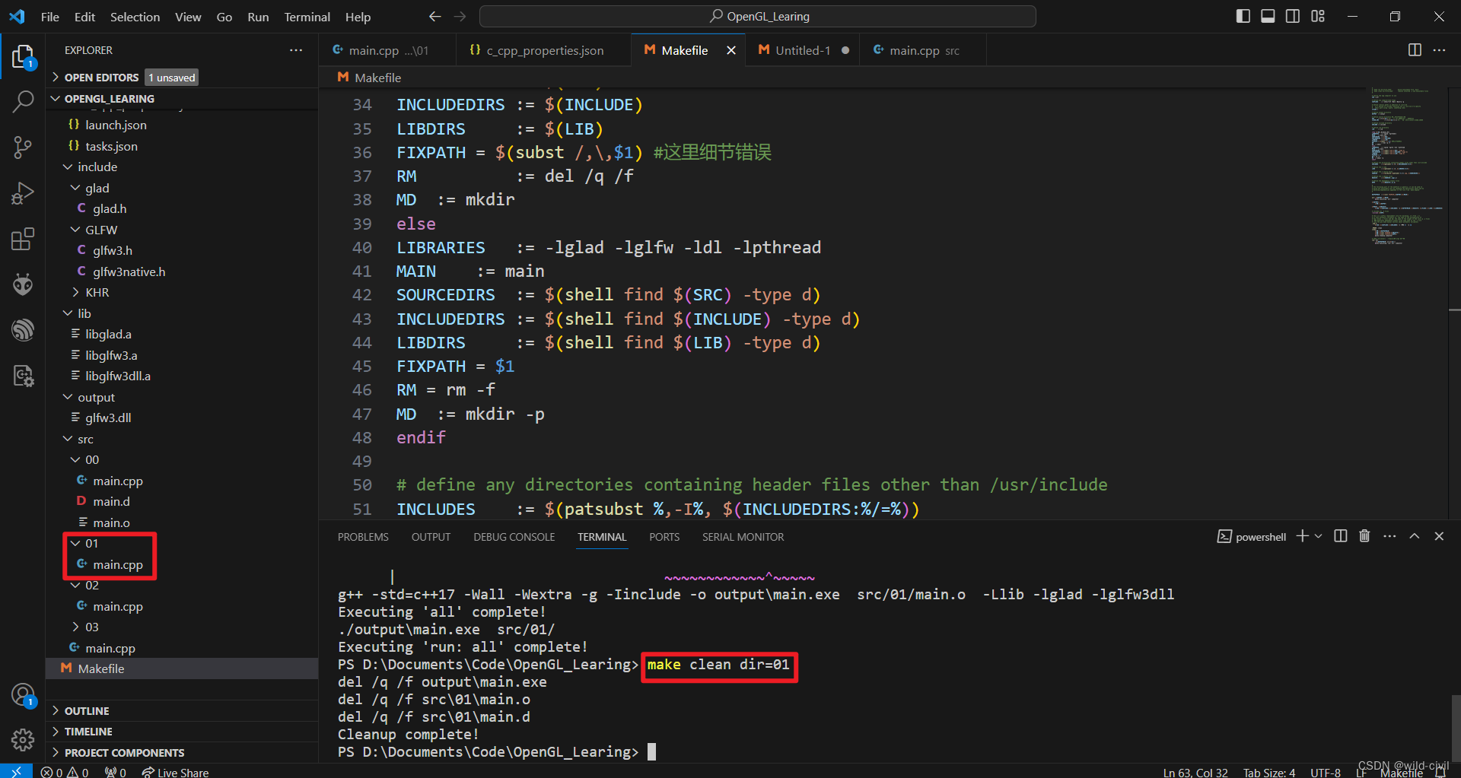Go forward in navigation history
The image size is (1461, 778).
click(x=460, y=16)
